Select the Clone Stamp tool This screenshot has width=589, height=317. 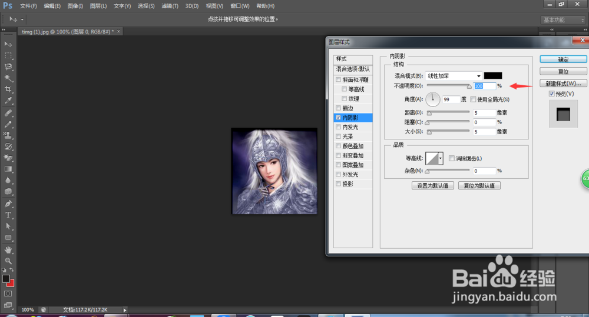8,135
